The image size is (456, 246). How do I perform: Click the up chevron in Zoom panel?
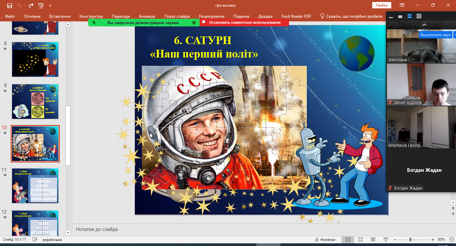coord(424,25)
